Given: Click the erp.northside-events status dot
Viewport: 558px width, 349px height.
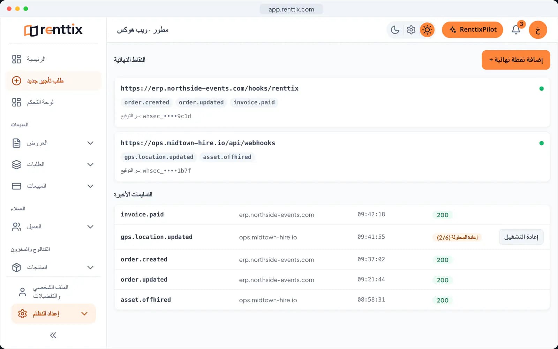Looking at the screenshot, I should (x=541, y=89).
